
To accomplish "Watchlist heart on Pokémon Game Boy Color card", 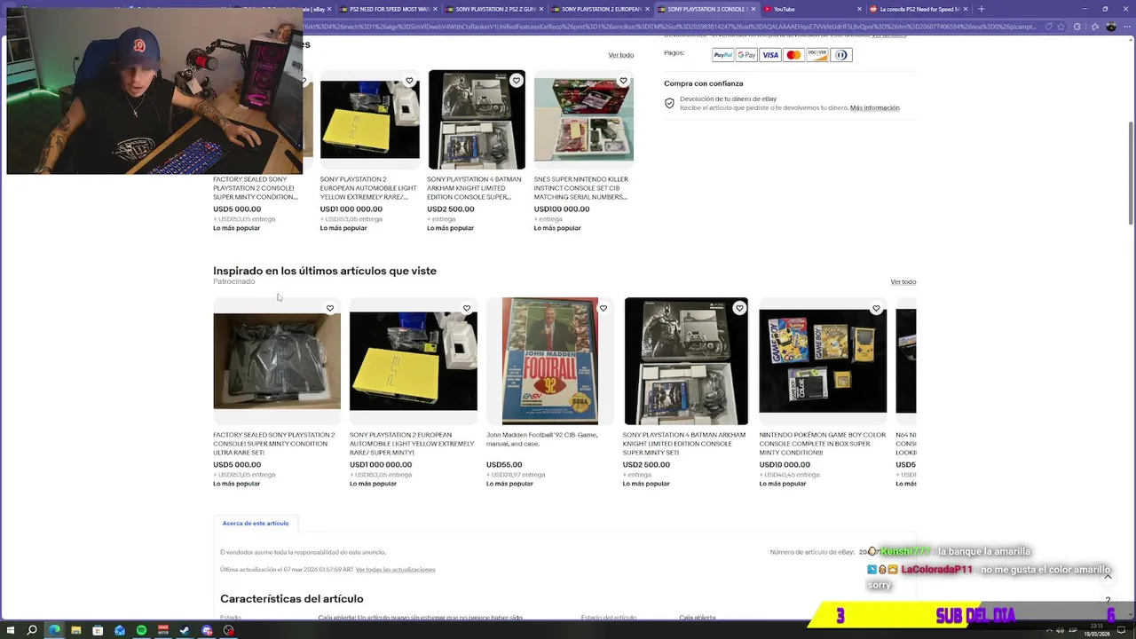I will pos(876,308).
